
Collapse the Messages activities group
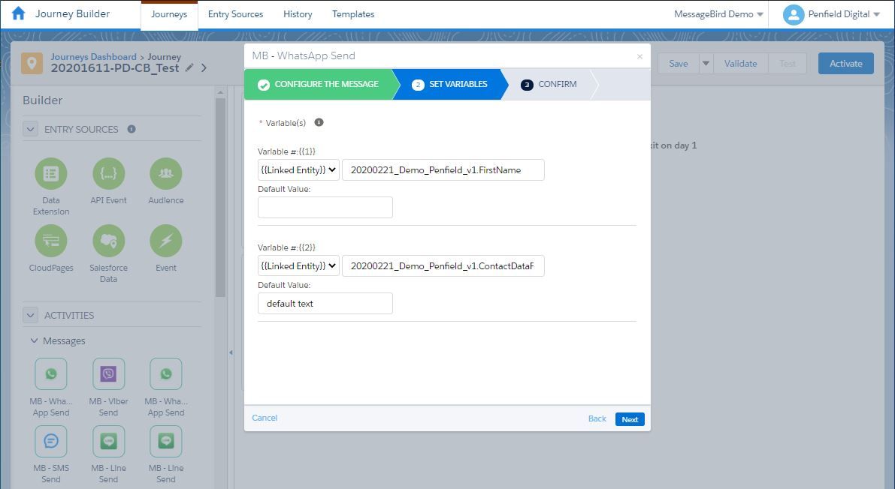click(35, 340)
